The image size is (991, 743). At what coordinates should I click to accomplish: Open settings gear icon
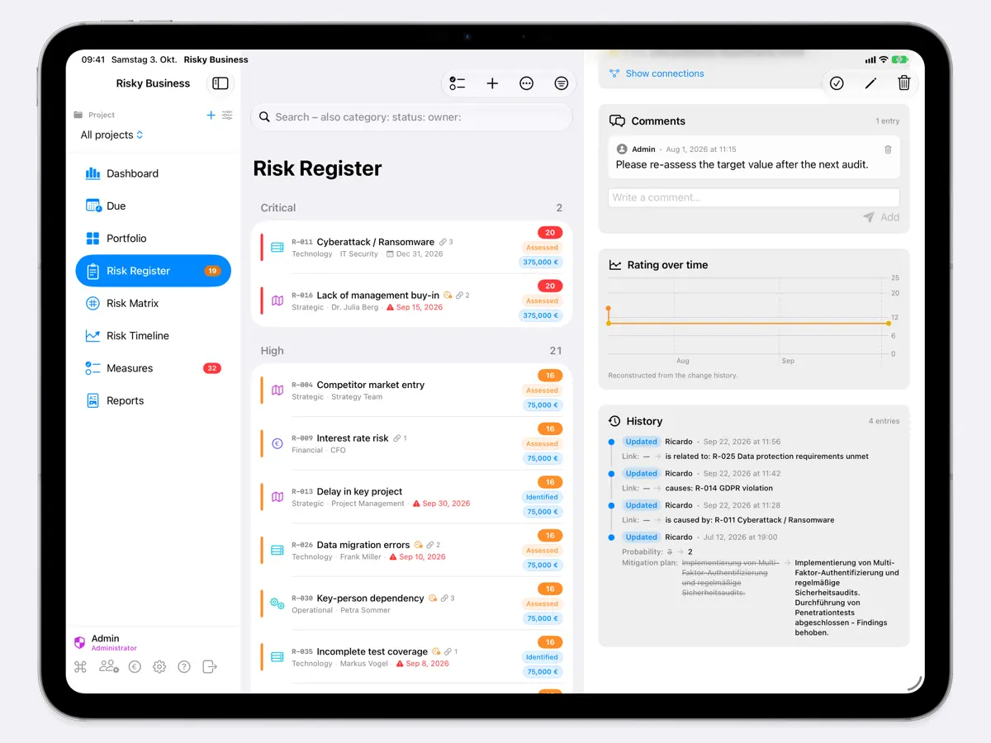(x=159, y=667)
